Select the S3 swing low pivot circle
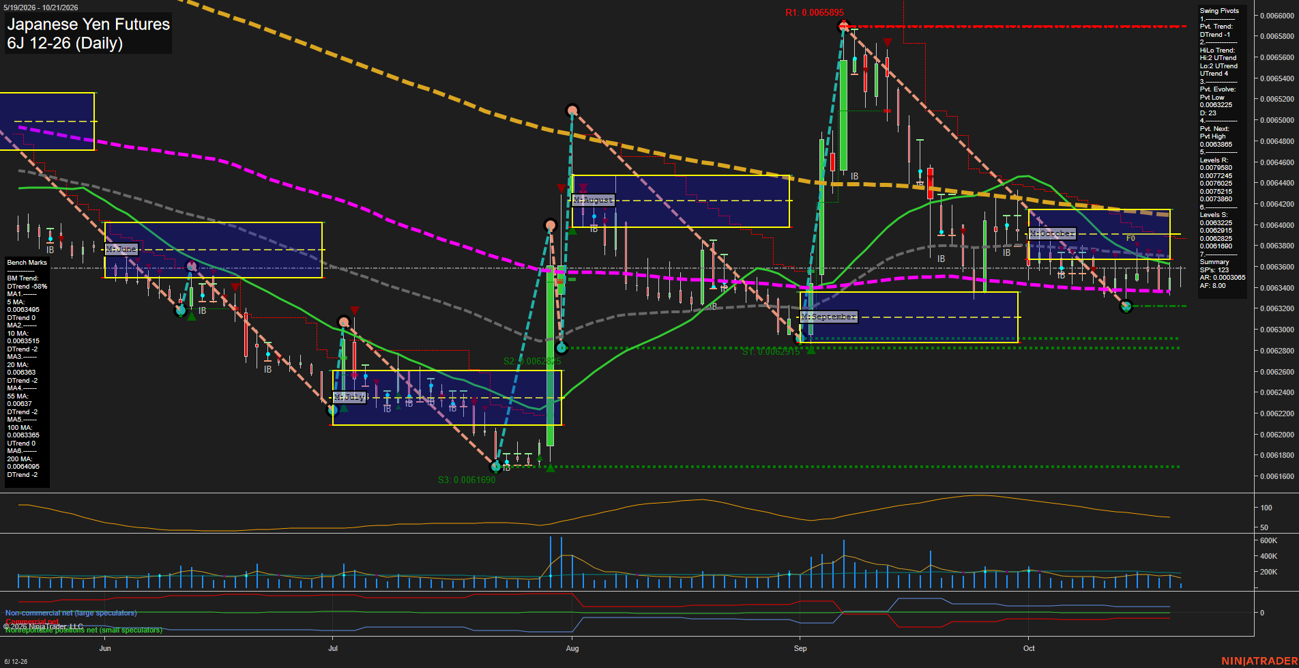The width and height of the screenshot is (1299, 668). [x=497, y=467]
